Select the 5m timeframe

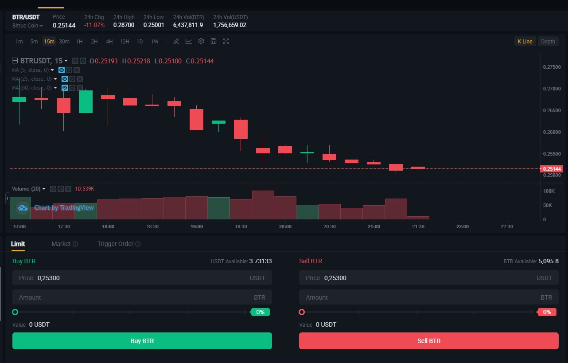(34, 41)
